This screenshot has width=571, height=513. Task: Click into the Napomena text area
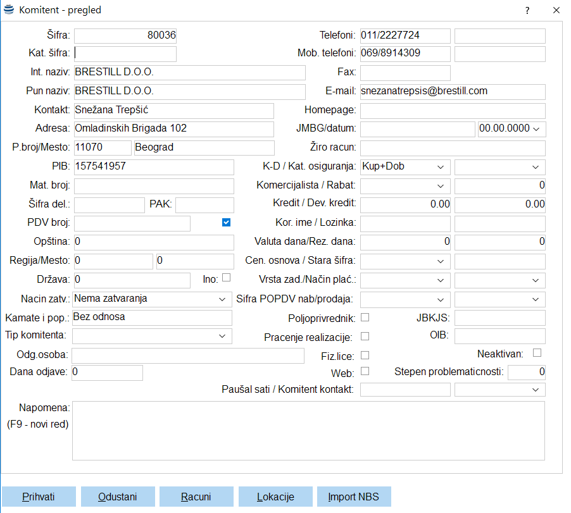[x=308, y=430]
